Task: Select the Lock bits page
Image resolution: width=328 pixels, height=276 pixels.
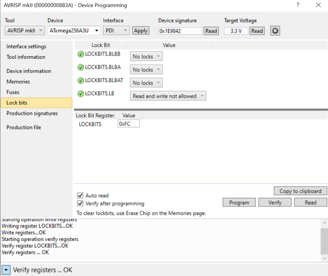Action: [x=37, y=103]
